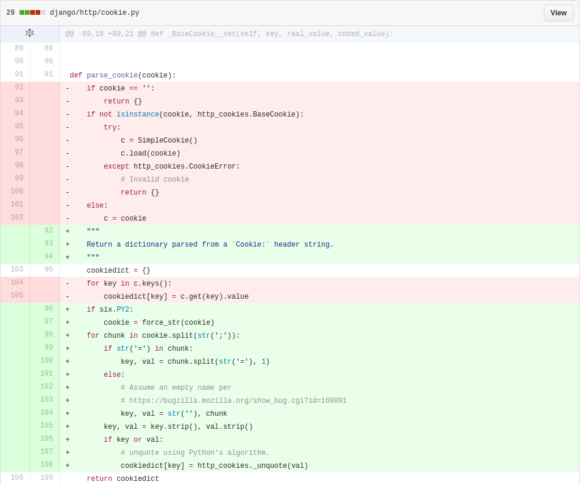The image size is (580, 485).
Task: Click the django/http/cookie.py file path
Action: tap(95, 12)
